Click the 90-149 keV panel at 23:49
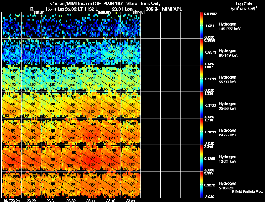 111,52
